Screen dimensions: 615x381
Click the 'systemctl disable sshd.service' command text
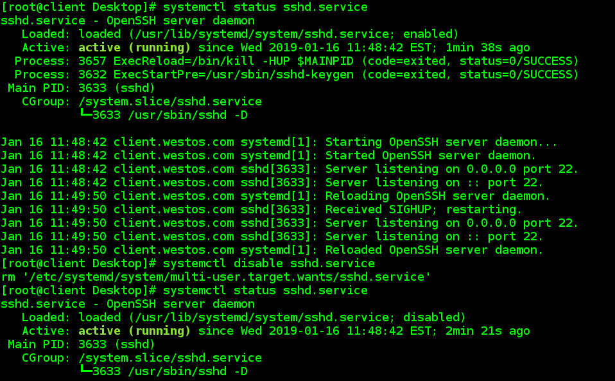point(269,263)
